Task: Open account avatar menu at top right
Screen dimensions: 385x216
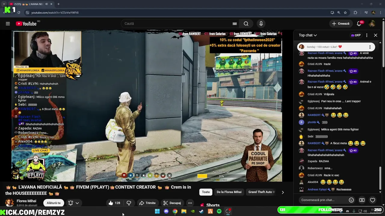Action: (x=372, y=24)
